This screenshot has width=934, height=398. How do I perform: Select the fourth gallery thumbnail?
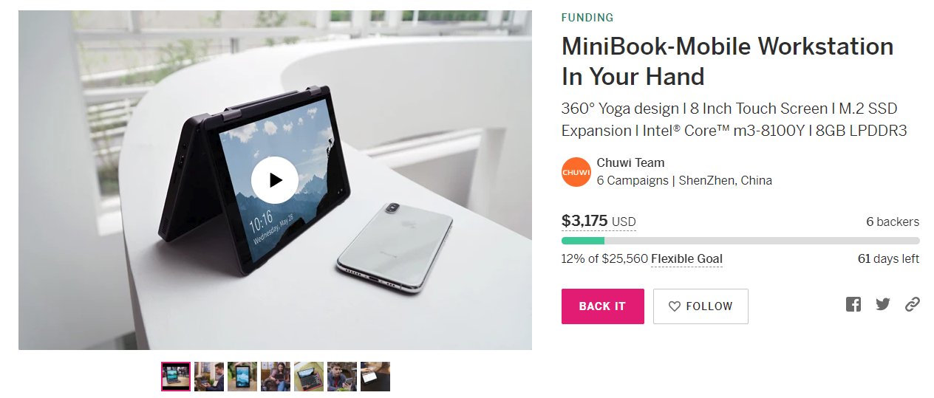[276, 377]
